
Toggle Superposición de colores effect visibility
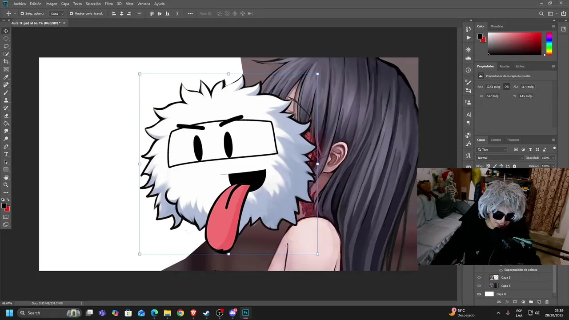pos(501,270)
